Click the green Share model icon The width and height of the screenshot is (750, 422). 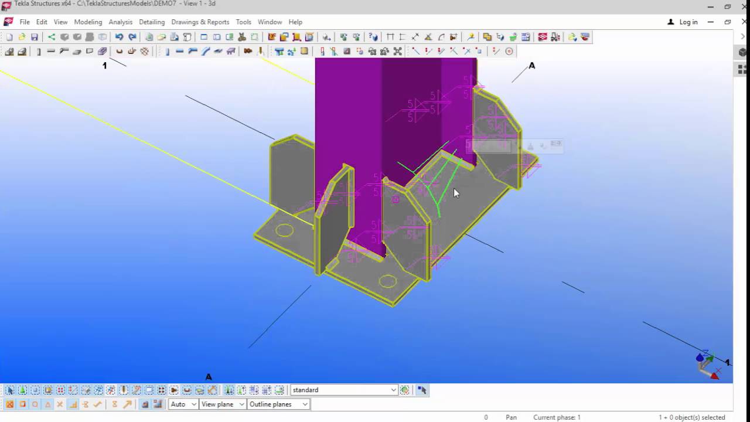[52, 37]
